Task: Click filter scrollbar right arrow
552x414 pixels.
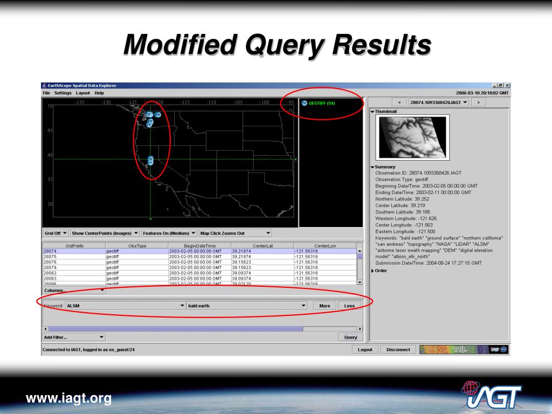Action: [x=360, y=329]
